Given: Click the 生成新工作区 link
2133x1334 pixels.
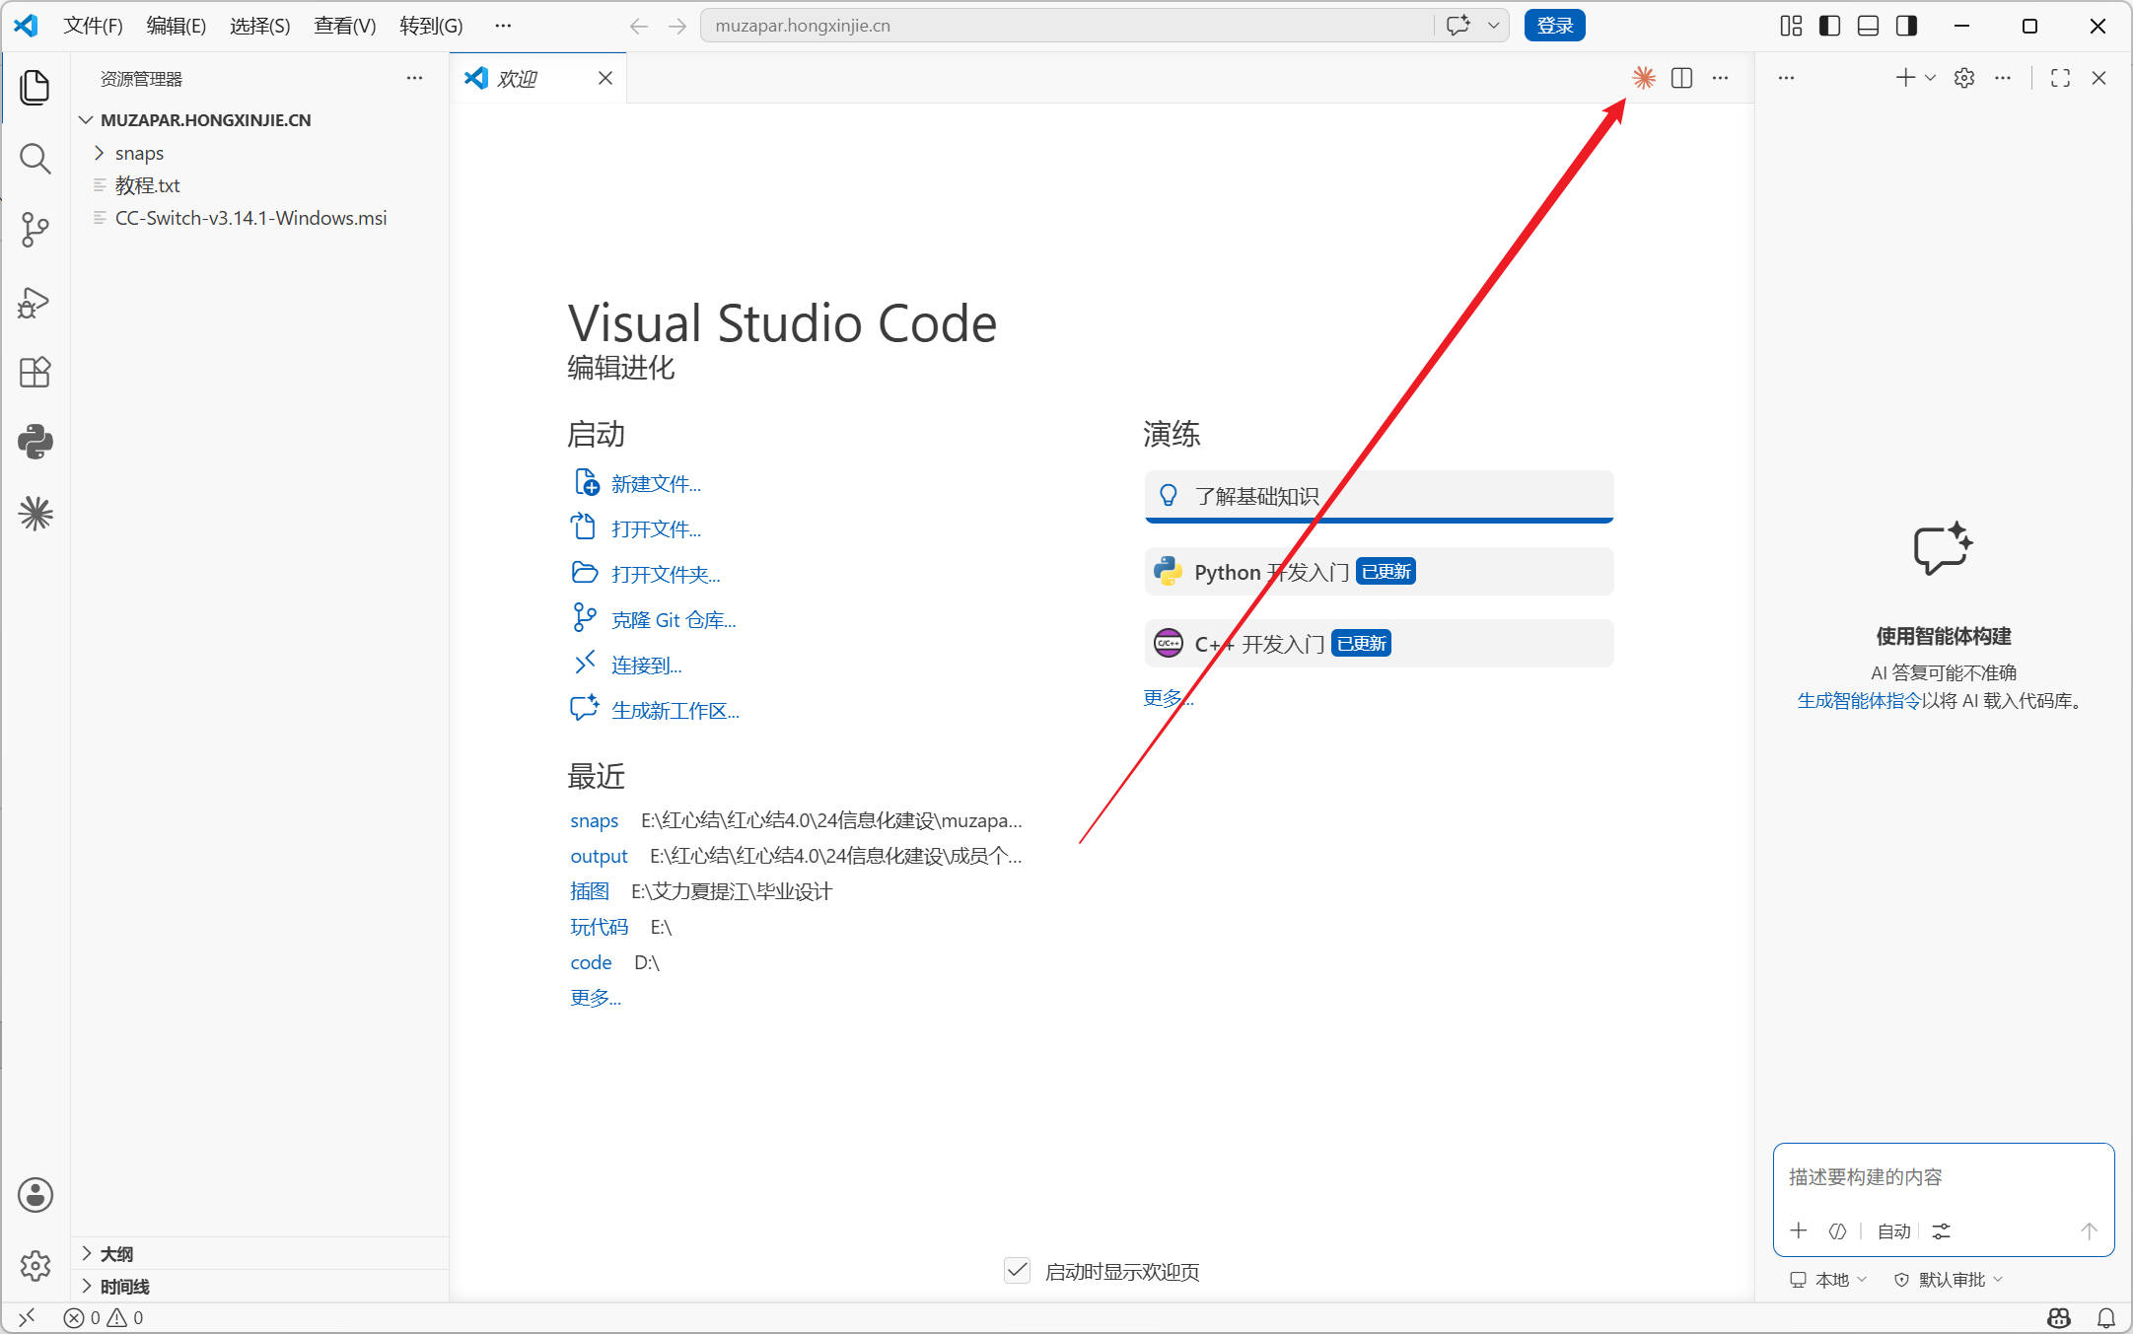Looking at the screenshot, I should tap(675, 710).
